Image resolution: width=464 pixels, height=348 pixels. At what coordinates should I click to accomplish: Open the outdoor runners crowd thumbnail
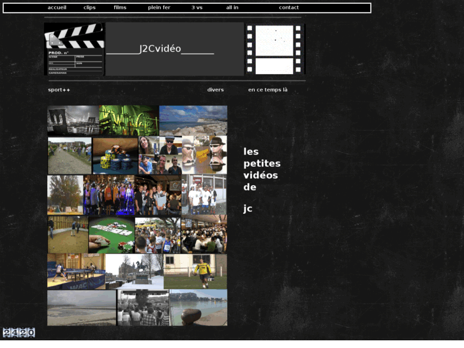coord(158,236)
